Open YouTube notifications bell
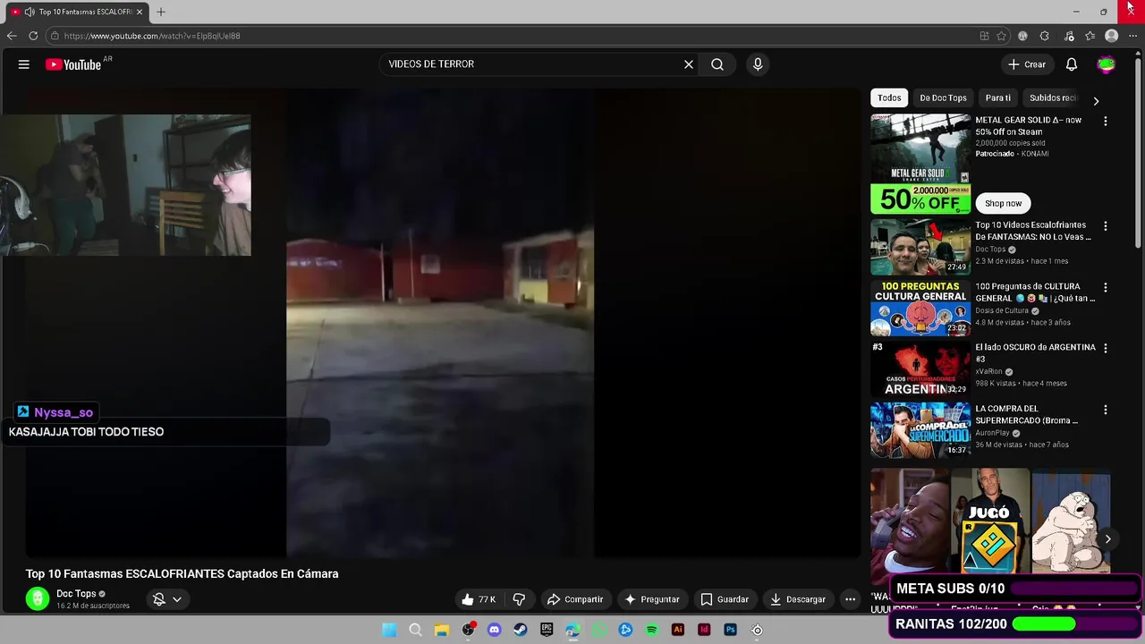This screenshot has height=644, width=1145. (x=1072, y=64)
